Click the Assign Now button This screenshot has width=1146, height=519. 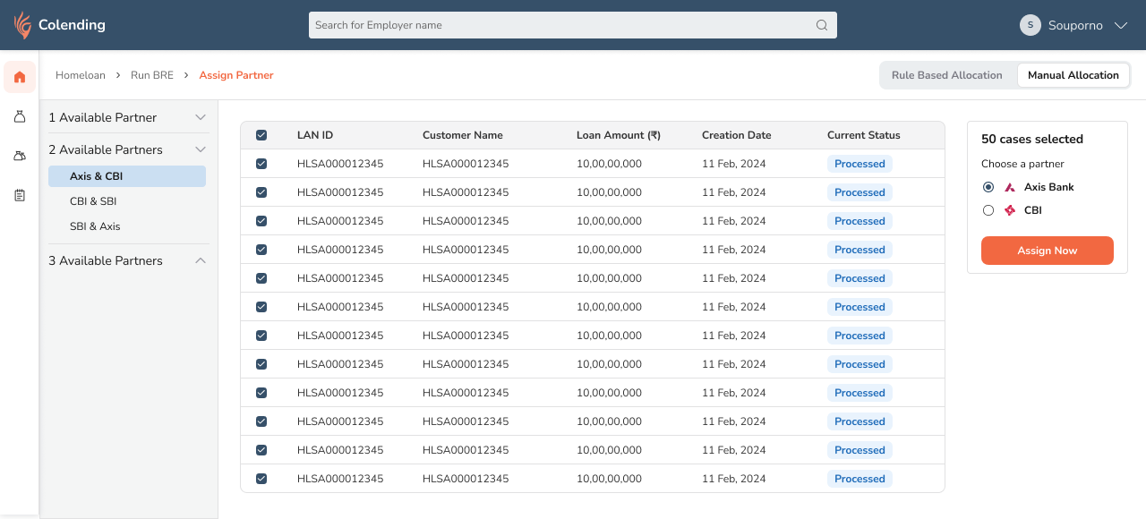[x=1048, y=251]
